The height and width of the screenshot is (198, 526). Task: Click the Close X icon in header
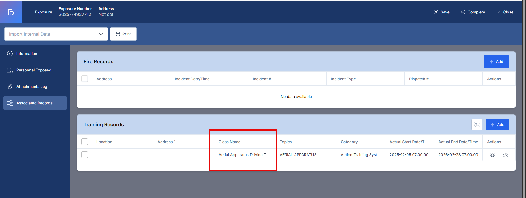tap(498, 12)
